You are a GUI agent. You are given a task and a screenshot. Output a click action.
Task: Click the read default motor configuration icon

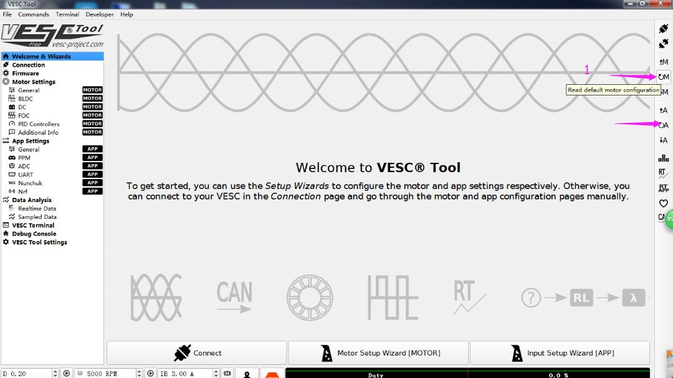(x=664, y=77)
